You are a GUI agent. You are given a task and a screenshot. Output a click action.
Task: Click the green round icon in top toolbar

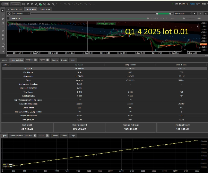coord(40,4)
